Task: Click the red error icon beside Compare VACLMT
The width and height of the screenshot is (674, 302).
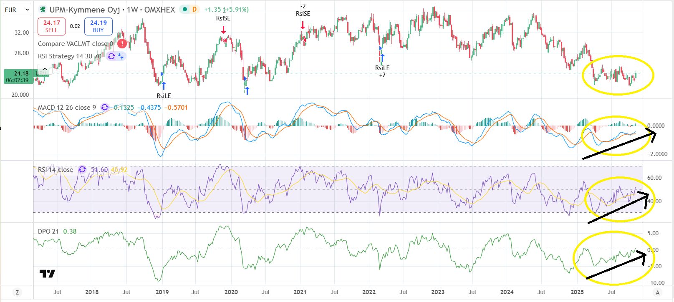Action: pyautogui.click(x=122, y=43)
